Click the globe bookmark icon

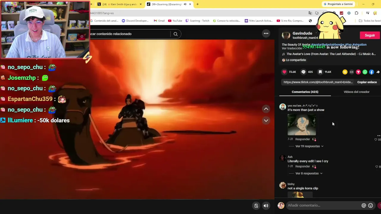[x=310, y=21]
